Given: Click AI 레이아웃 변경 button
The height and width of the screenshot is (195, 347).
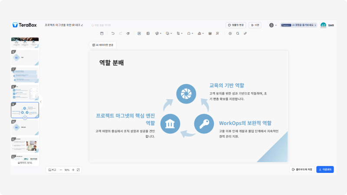Looking at the screenshot, I should (103, 45).
